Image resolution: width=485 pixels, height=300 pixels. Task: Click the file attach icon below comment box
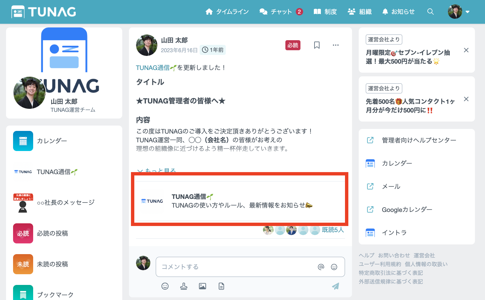[221, 286]
